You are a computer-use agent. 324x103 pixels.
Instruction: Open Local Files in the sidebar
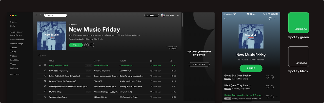pos(15,60)
